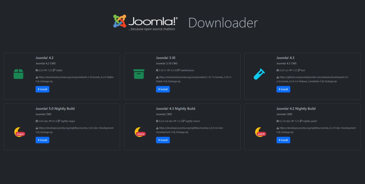The height and width of the screenshot is (184, 365).
Task: Click the Joomla version icon beside 5.0.0-dev
Action: pyautogui.click(x=37, y=121)
